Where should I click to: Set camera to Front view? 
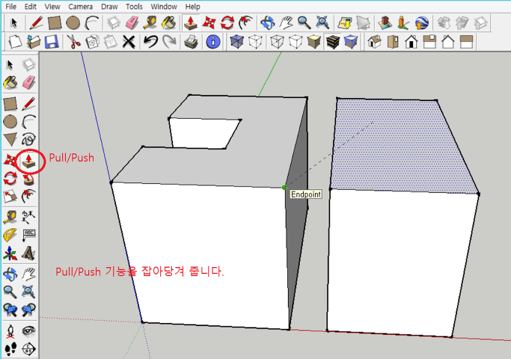click(411, 42)
